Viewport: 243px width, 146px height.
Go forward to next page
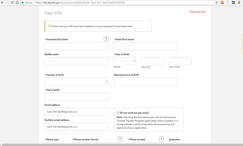[x=7, y=3]
